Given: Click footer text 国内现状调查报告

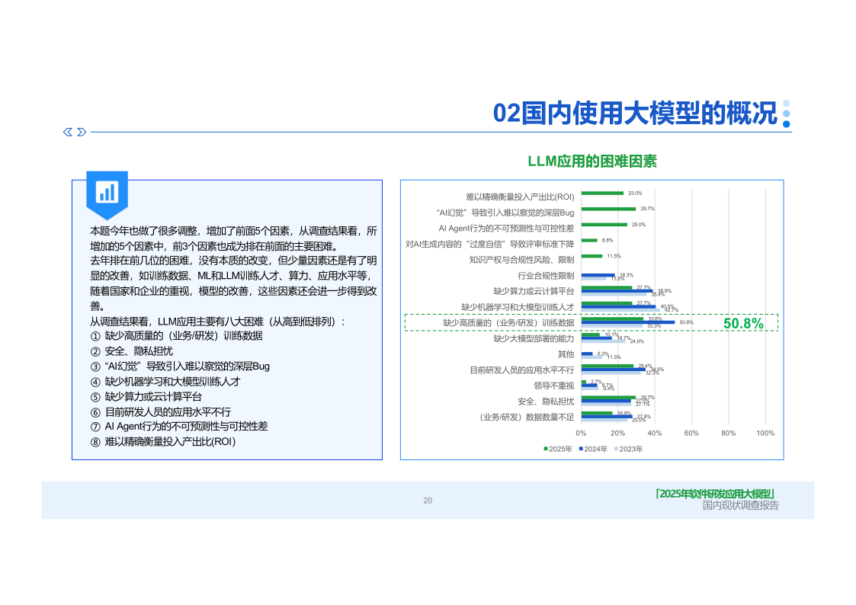Looking at the screenshot, I should click(740, 506).
